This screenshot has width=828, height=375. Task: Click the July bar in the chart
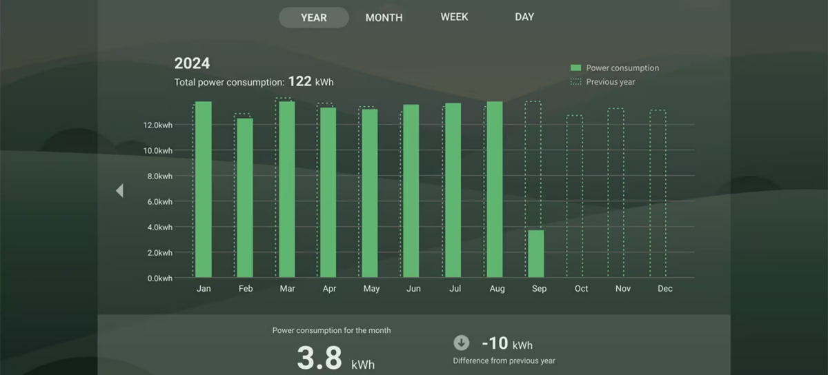(x=453, y=190)
